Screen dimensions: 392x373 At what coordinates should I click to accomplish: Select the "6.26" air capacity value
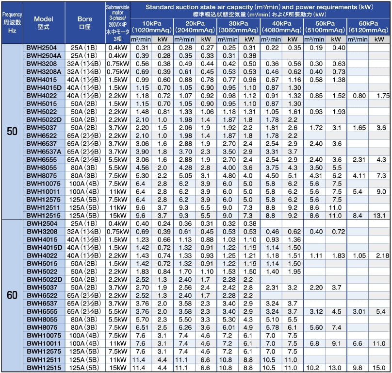coord(185,327)
